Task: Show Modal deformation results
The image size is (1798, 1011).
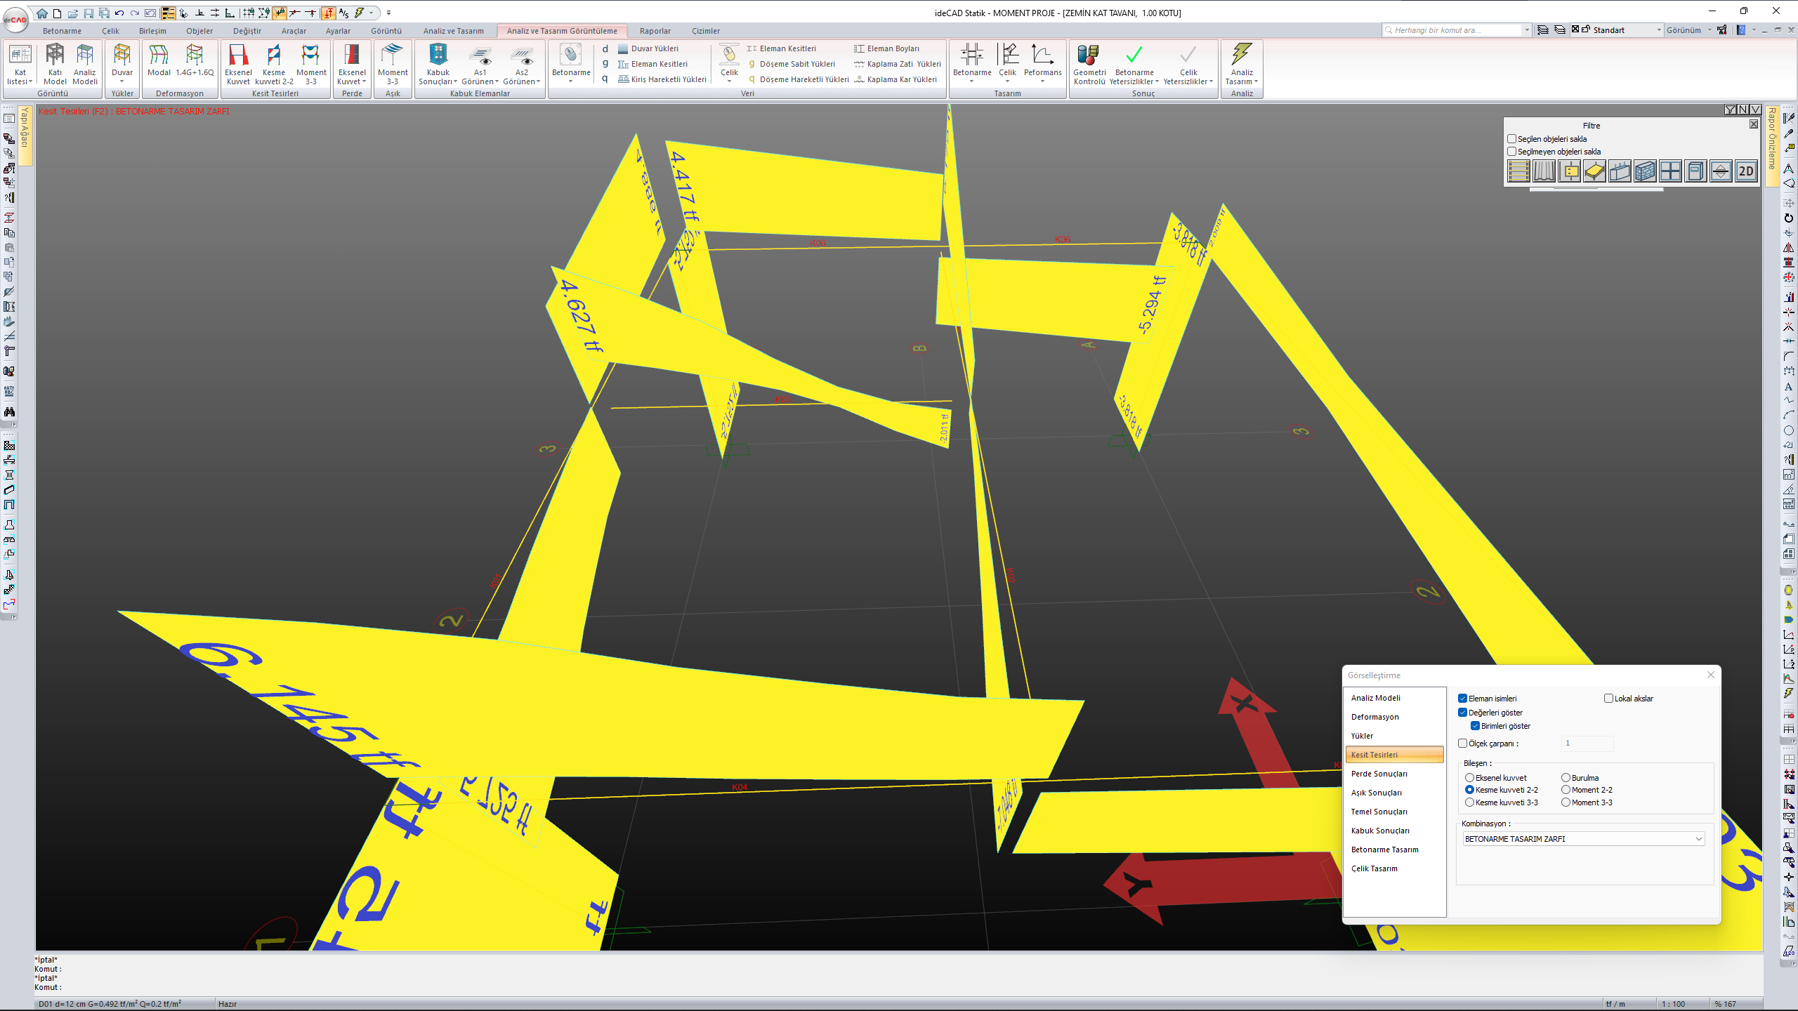Action: tap(159, 60)
